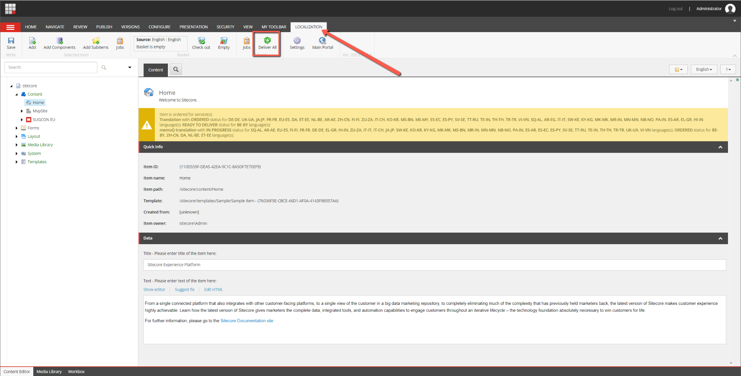The height and width of the screenshot is (376, 741).
Task: Expand the Layout tree node
Action: 17,137
